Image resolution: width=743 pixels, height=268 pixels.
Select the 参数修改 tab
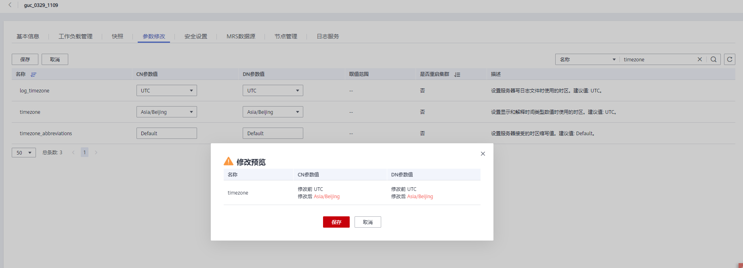(154, 36)
